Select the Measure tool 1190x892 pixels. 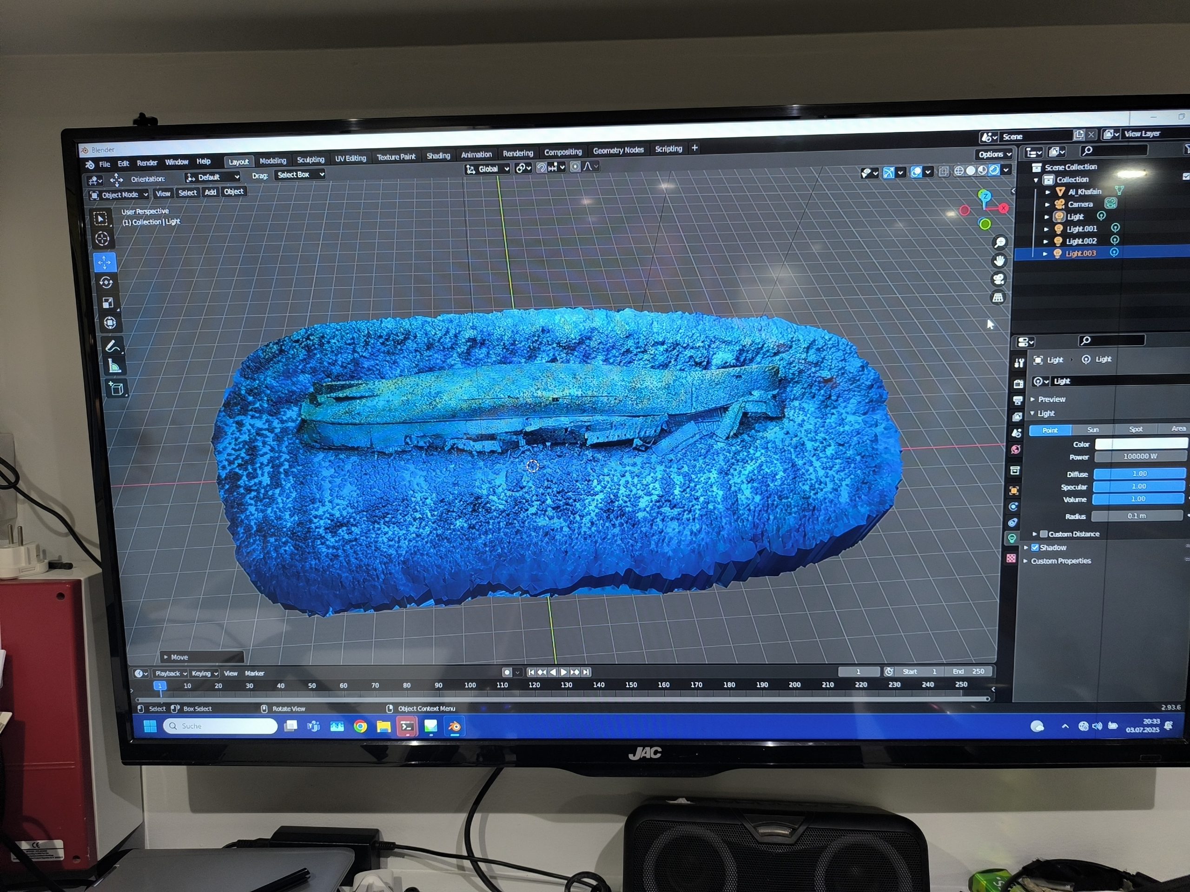pos(115,367)
